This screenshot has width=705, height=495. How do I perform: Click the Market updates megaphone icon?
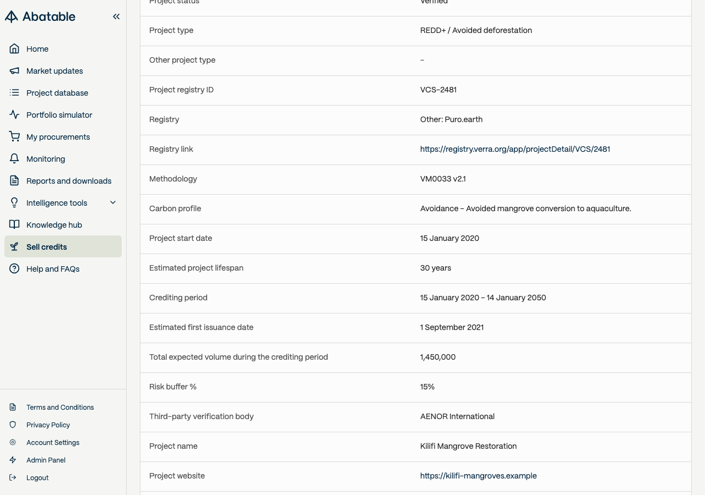point(14,71)
